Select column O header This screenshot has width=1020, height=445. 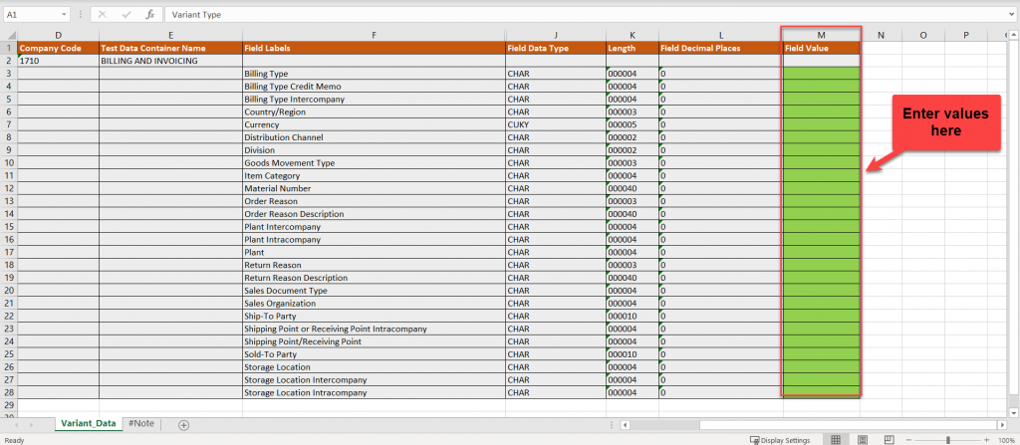point(922,35)
